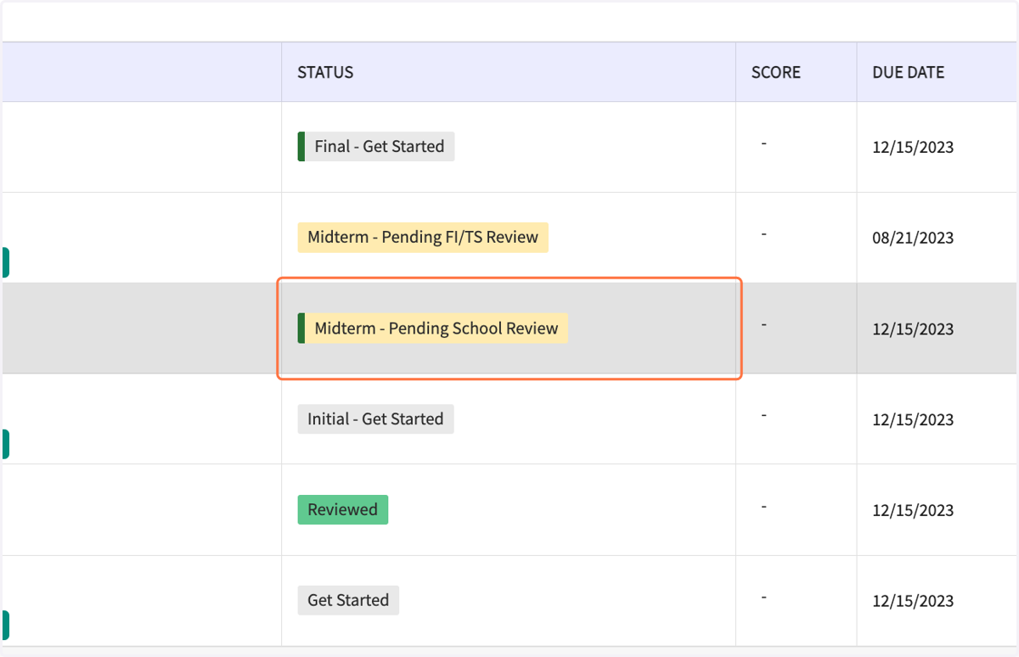1019x657 pixels.
Task: Open the Final - Get Started status
Action: point(376,146)
